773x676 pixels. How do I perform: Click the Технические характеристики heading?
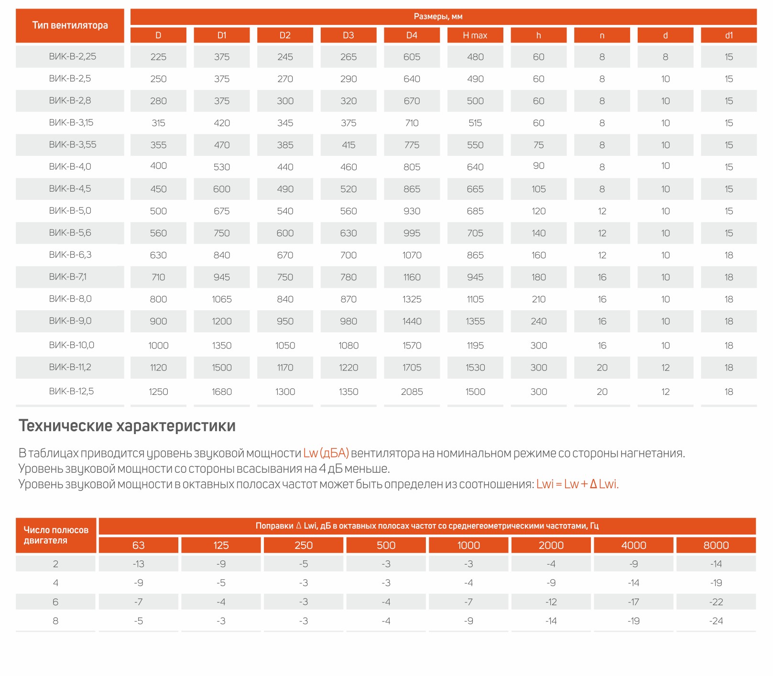[x=127, y=425]
